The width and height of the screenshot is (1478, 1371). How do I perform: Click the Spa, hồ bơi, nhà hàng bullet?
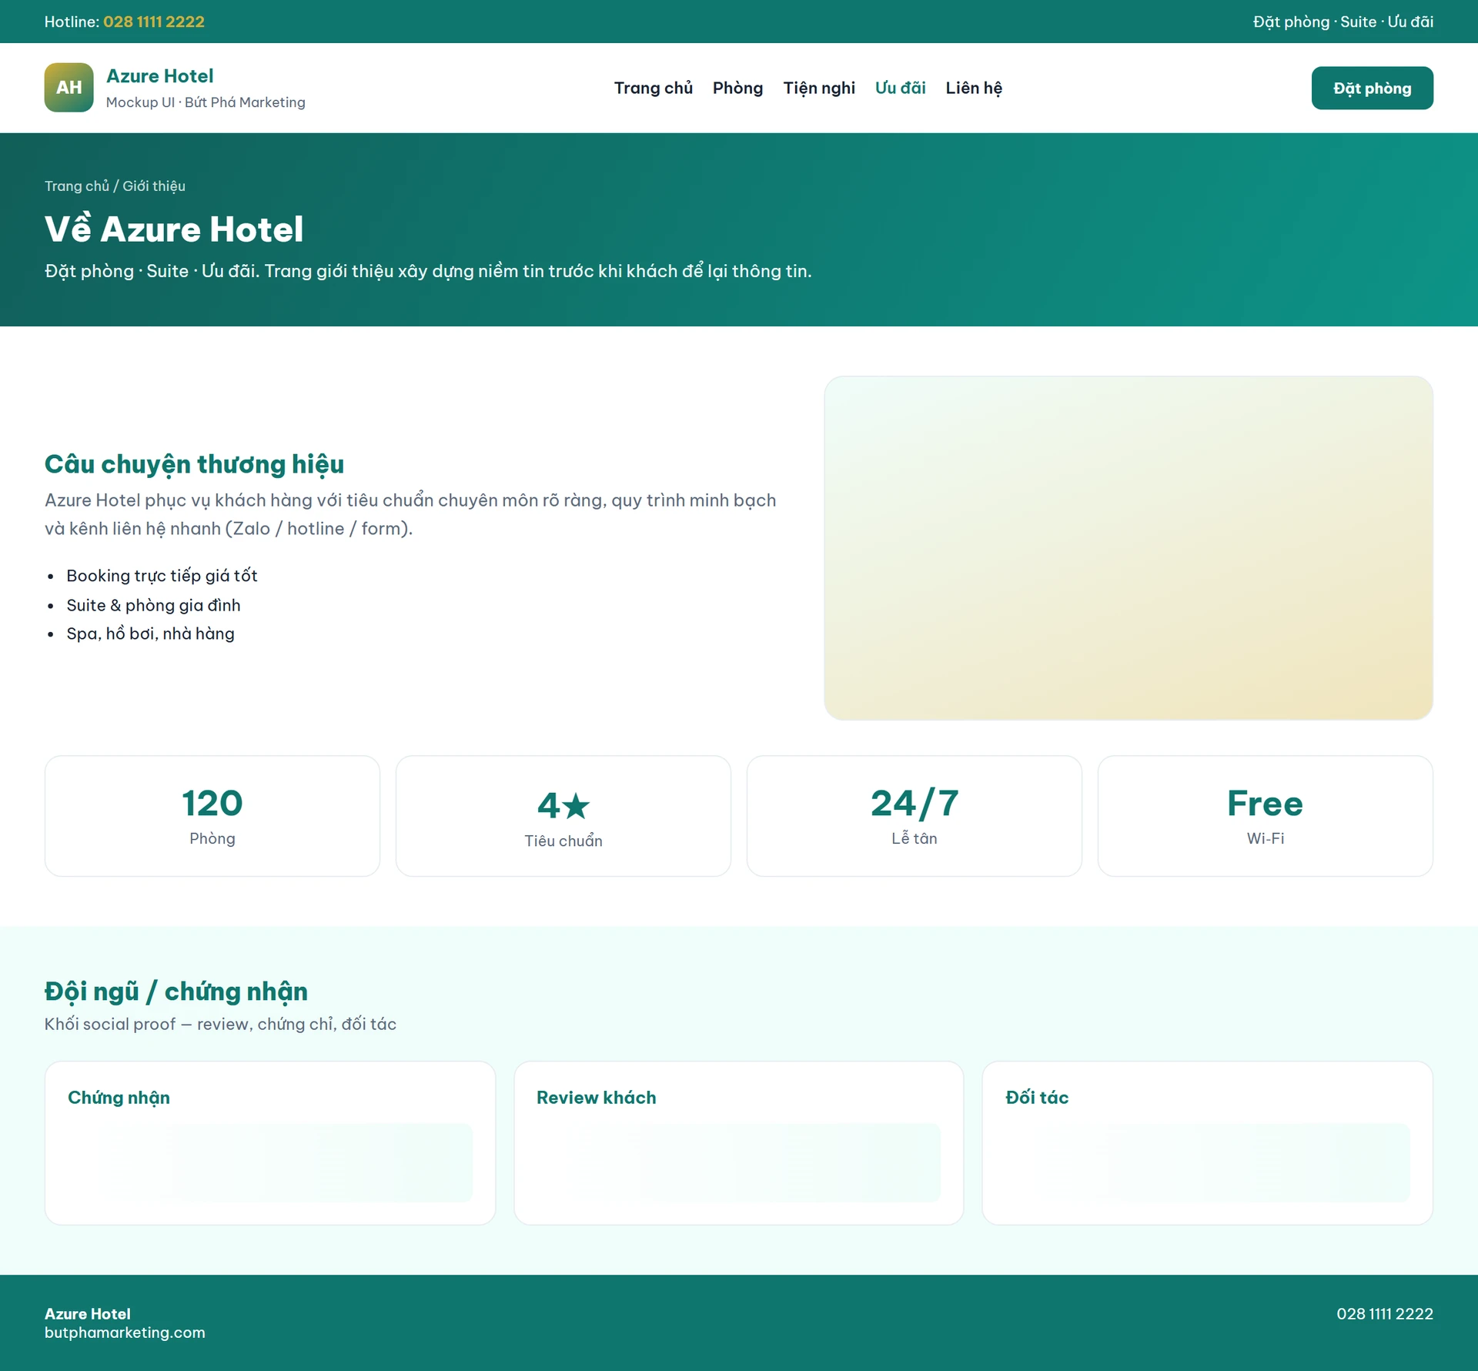(x=150, y=634)
